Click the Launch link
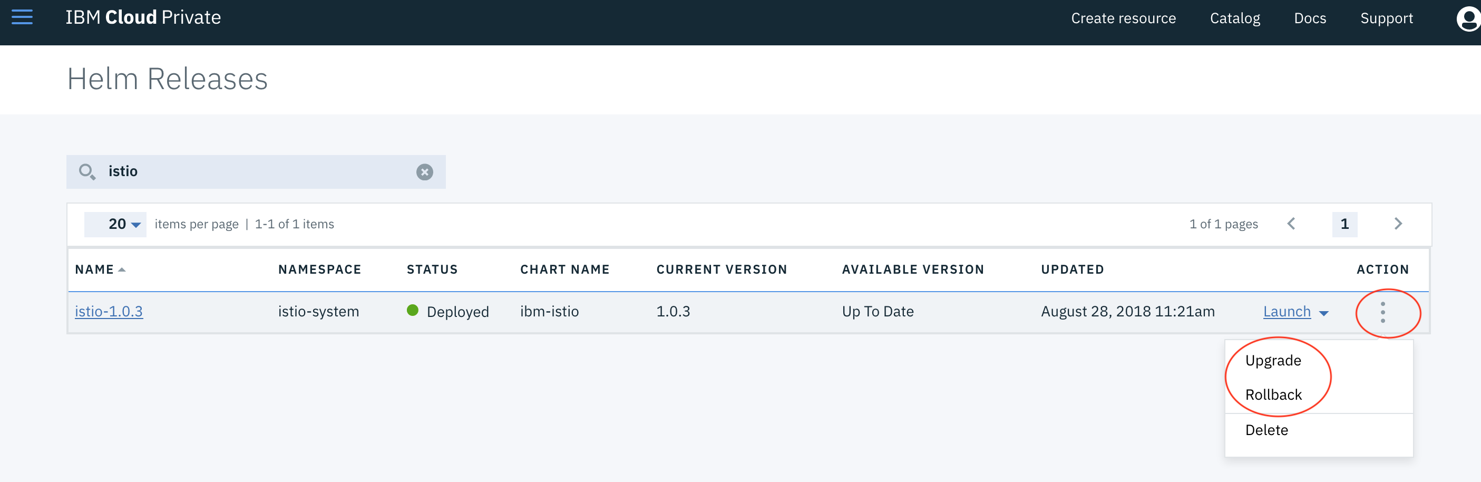 (x=1286, y=312)
